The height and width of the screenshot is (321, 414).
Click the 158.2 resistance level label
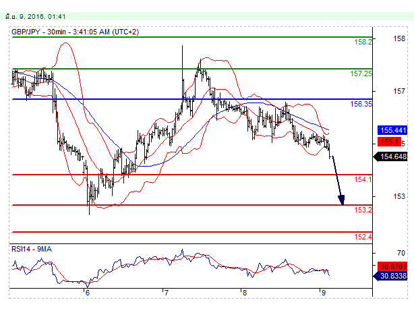pos(363,42)
